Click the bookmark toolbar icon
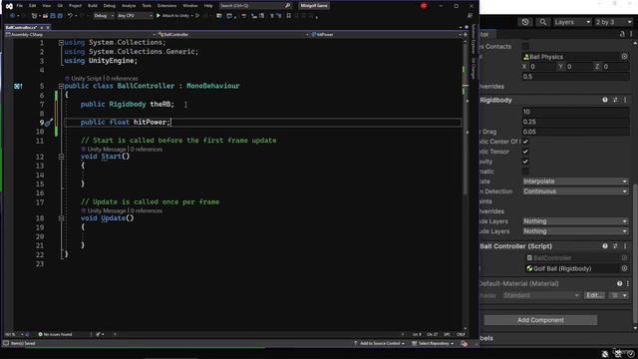The height and width of the screenshot is (359, 638). pyautogui.click(x=288, y=16)
